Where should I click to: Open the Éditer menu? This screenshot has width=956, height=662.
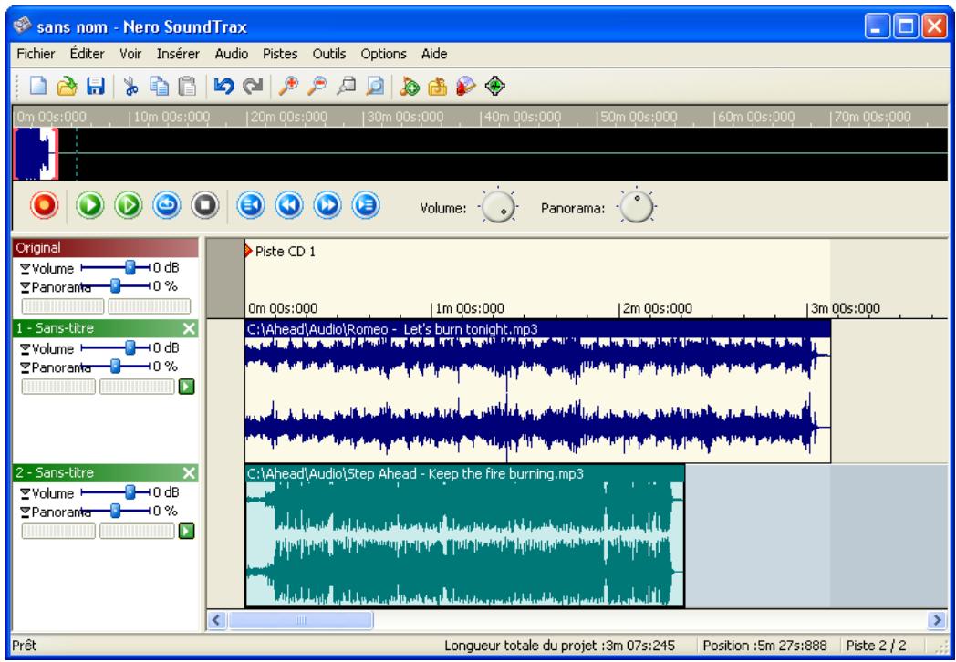pyautogui.click(x=88, y=54)
